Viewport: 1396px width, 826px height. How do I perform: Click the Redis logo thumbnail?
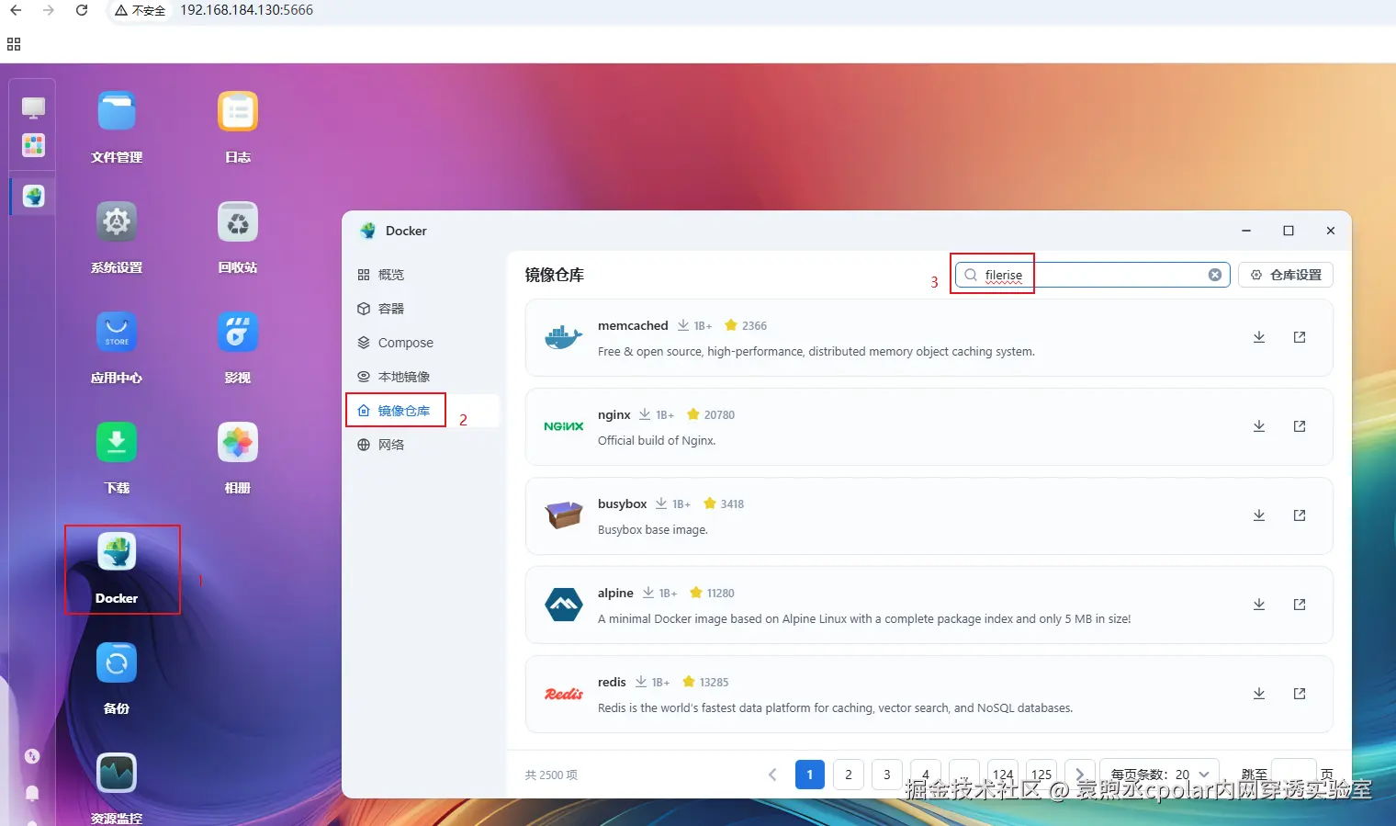click(564, 694)
